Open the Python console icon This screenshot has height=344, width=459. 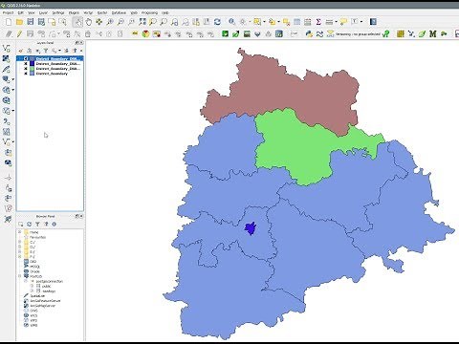pyautogui.click(x=309, y=33)
